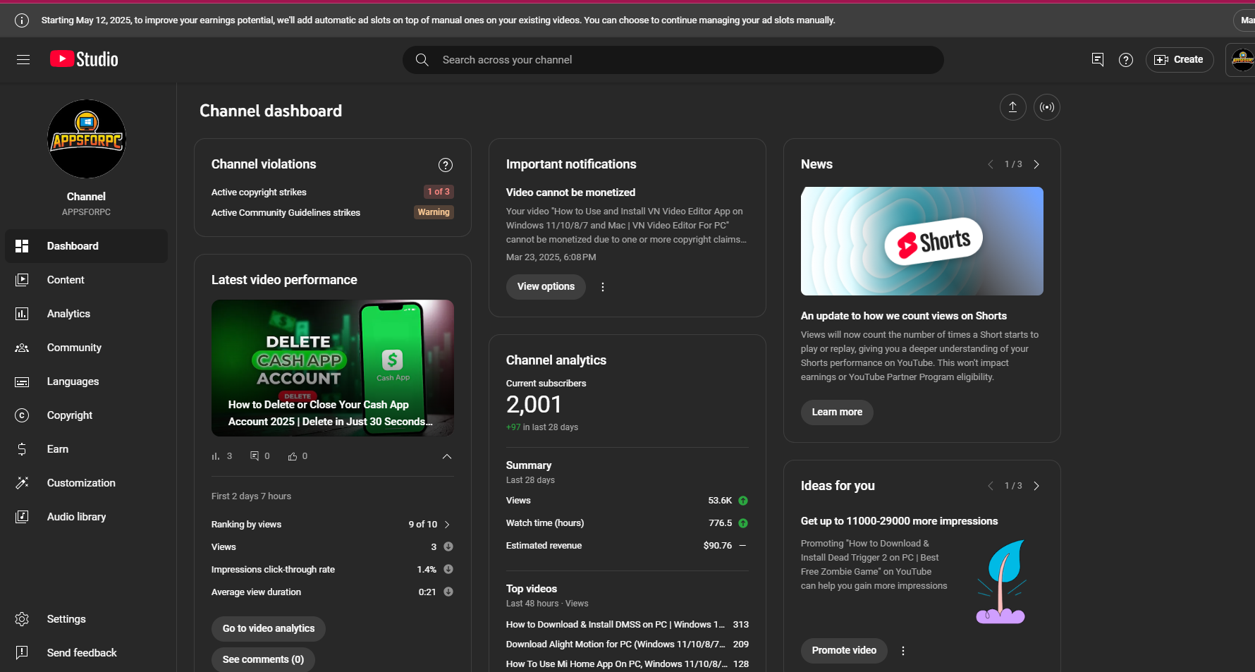Click the views bar-chart icon under latest video
Screen dimensions: 1255x672
click(216, 456)
